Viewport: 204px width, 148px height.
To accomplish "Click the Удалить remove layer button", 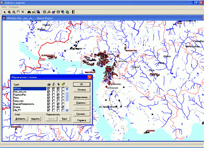I will tap(35, 119).
